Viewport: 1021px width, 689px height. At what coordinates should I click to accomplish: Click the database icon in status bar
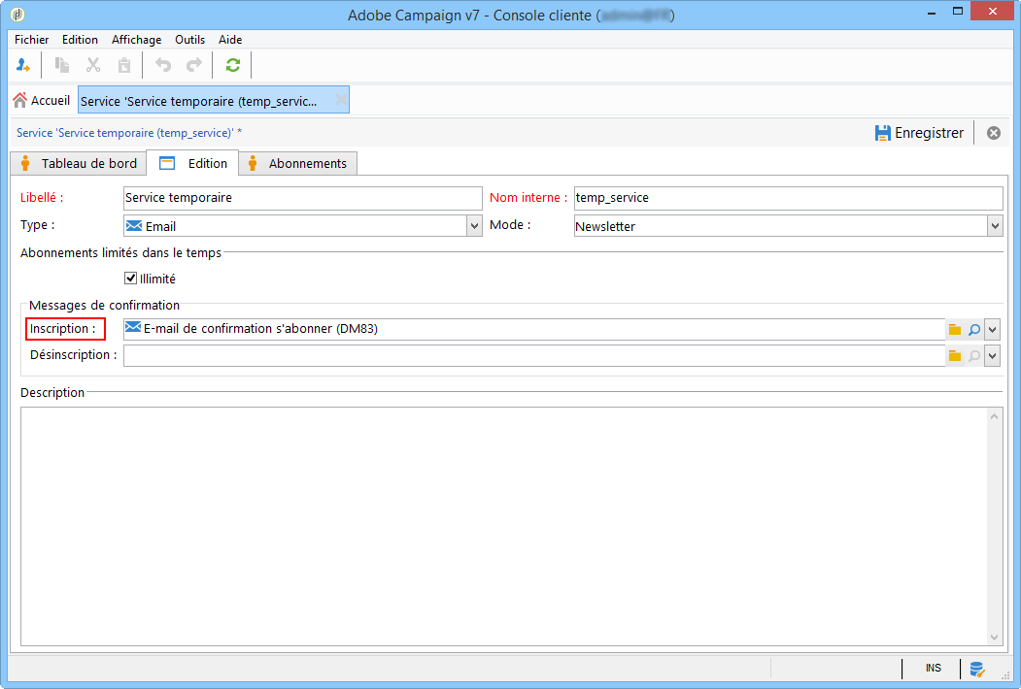pos(976,669)
